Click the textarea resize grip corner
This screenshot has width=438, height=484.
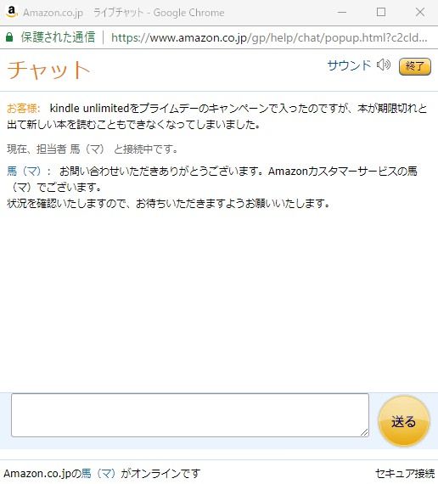[x=364, y=432]
